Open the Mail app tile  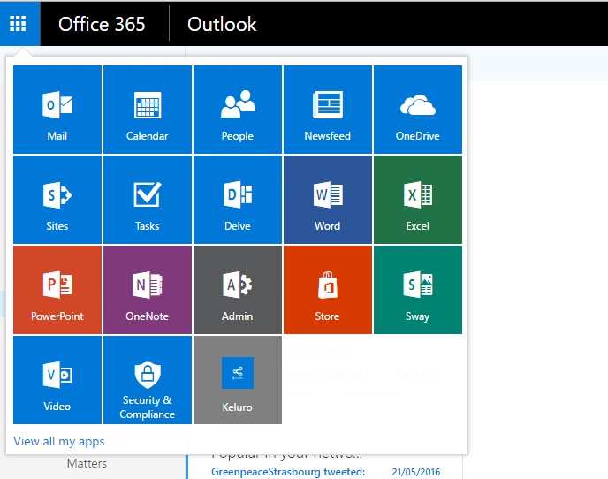[x=57, y=110]
